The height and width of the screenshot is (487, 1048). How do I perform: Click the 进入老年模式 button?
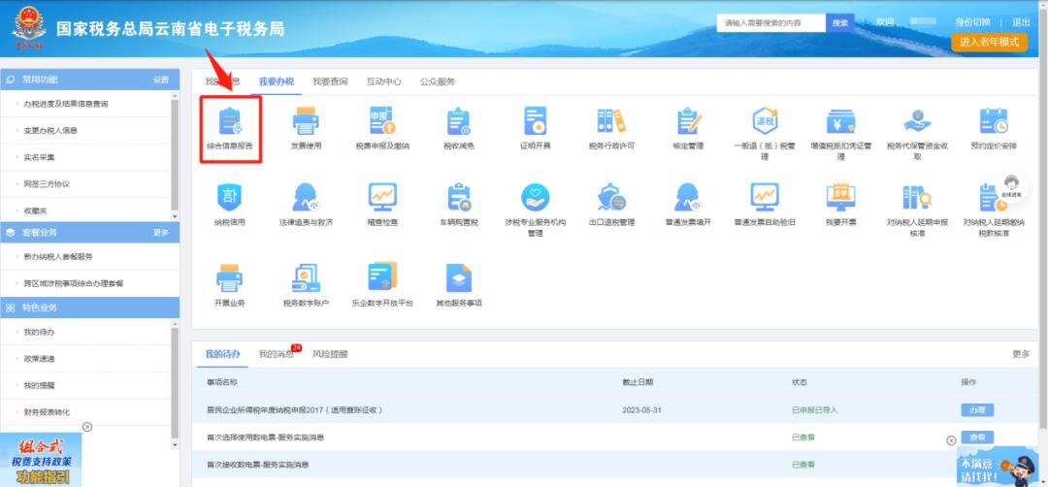(989, 42)
